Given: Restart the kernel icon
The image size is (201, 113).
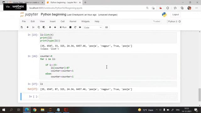Looking at the screenshot, I should point(75,27).
